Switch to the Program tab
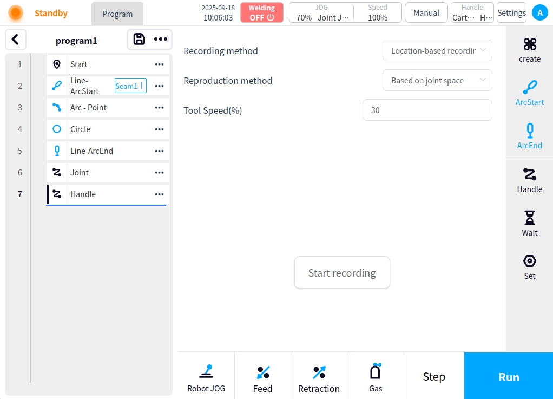 coord(117,14)
